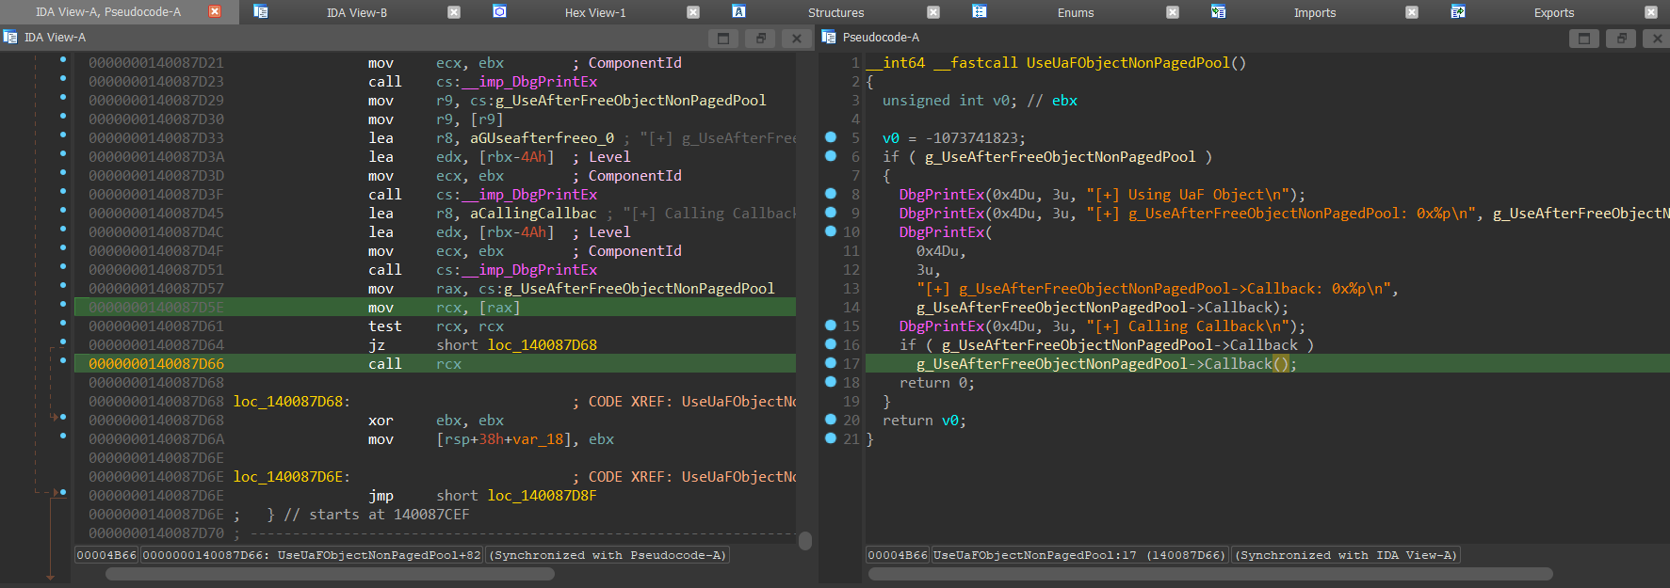Close the IDA View-B tab
Image resolution: width=1670 pixels, height=588 pixels.
point(454,12)
